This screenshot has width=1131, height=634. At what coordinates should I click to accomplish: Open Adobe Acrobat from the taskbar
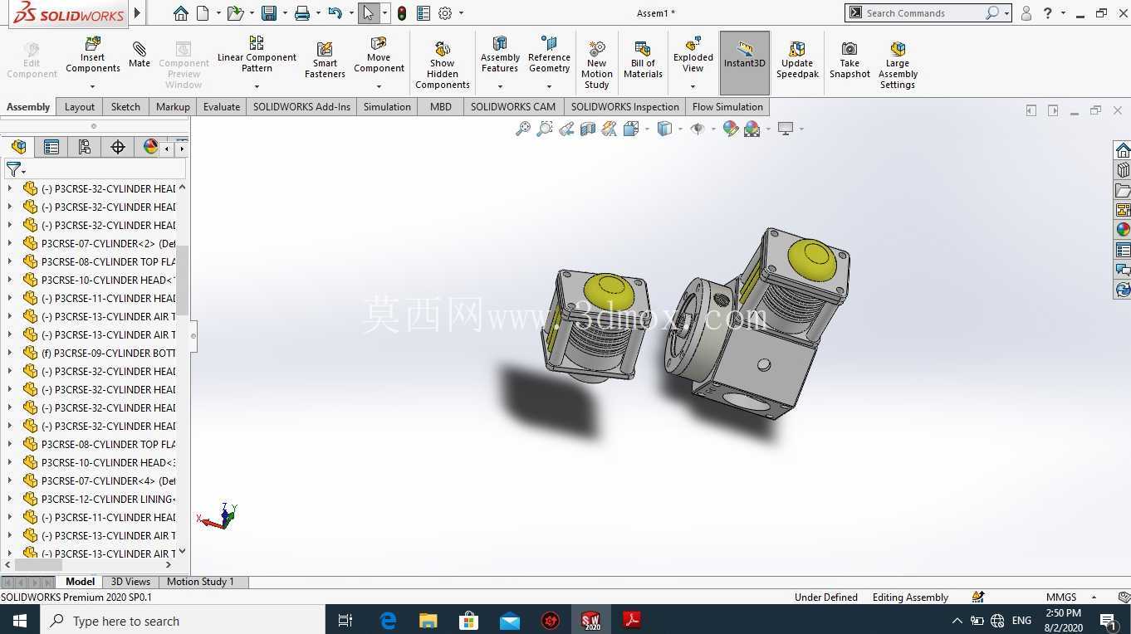(x=632, y=621)
